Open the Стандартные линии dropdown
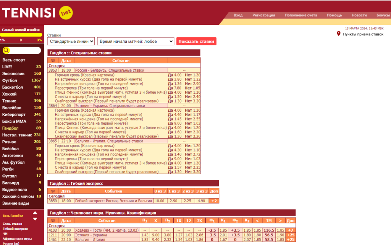Screen dimensions: 391x245 pos(71,41)
